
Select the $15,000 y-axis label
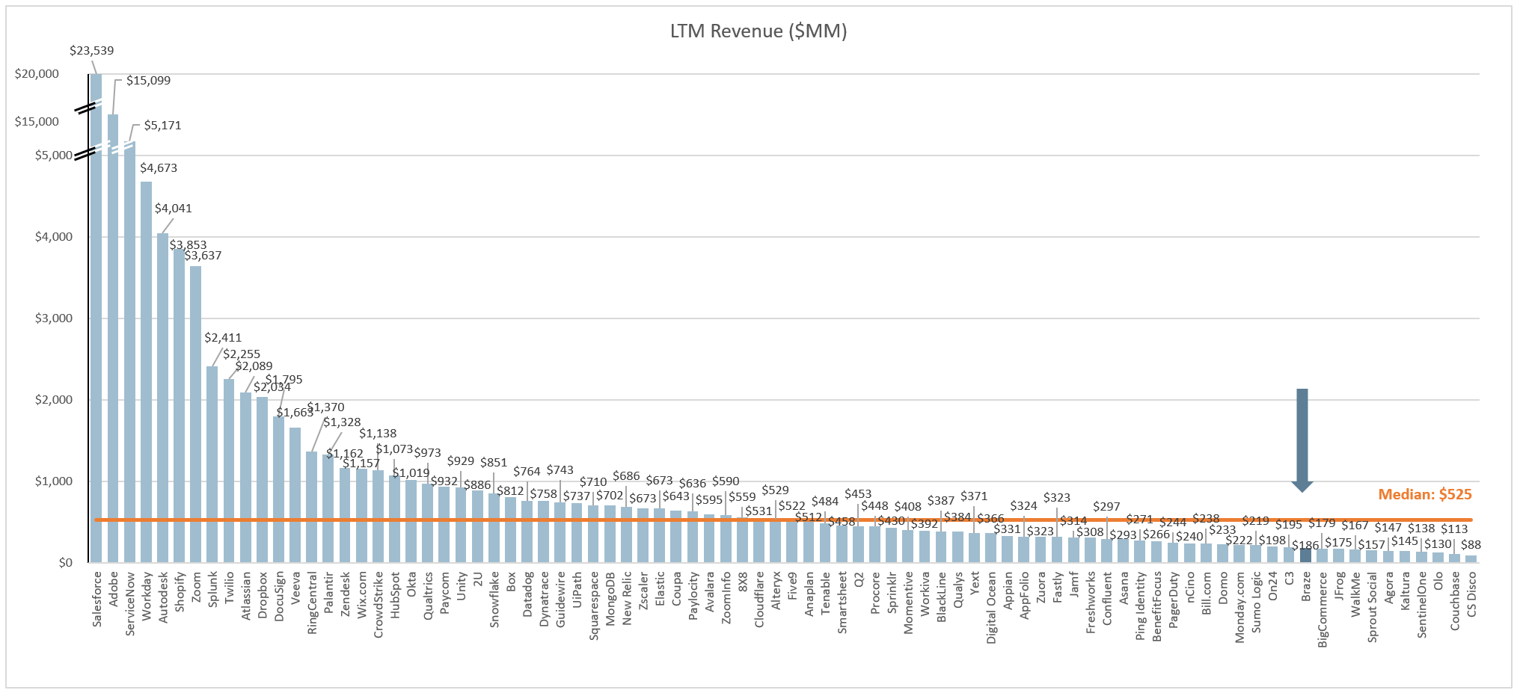37,122
